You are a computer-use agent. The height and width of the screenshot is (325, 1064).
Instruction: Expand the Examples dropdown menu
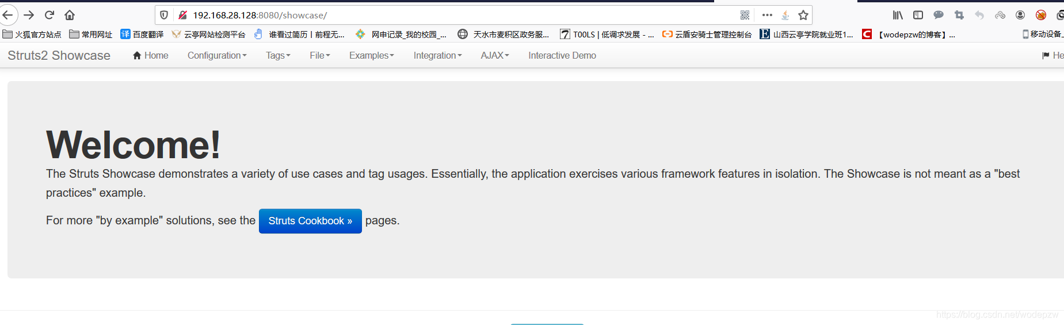(372, 55)
